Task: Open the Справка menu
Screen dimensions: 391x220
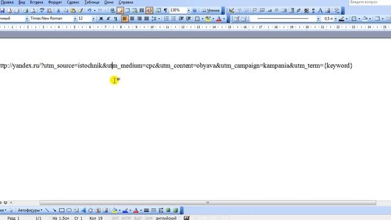Action: coord(126,2)
